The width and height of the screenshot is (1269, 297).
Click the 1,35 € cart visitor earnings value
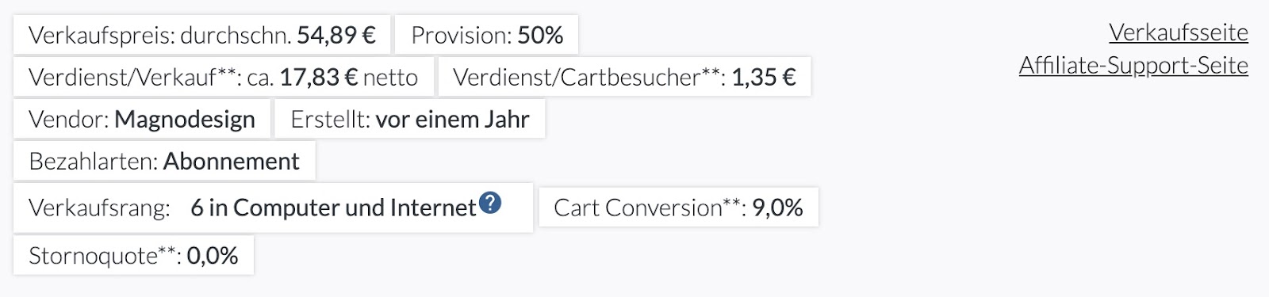[x=764, y=77]
